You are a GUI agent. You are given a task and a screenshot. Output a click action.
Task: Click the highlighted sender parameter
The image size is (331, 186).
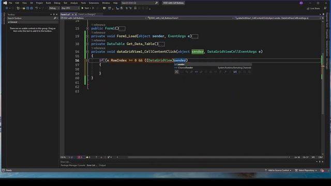198,52
